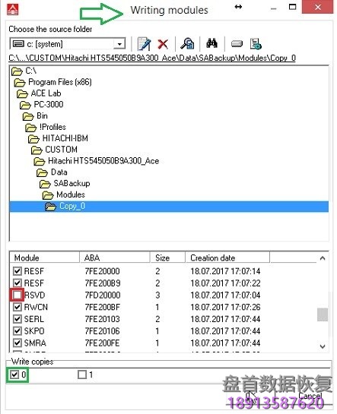This screenshot has width=337, height=414.
Task: Maximize the Writing modules window
Action: [292, 7]
